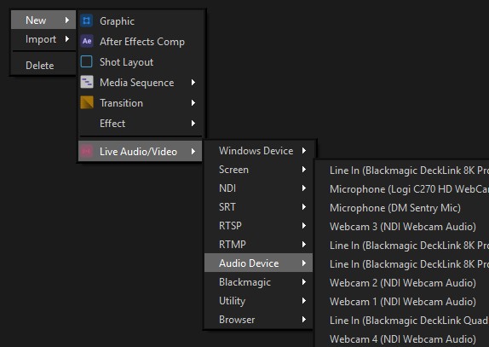Select the Live Audio/Video entry
The height and width of the screenshot is (347, 489).
coord(141,152)
